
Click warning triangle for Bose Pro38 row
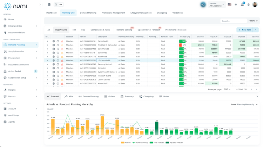point(62,57)
